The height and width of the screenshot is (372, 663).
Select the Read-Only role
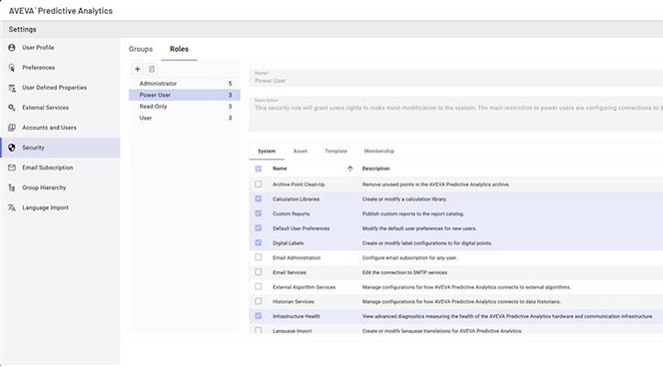coord(185,107)
